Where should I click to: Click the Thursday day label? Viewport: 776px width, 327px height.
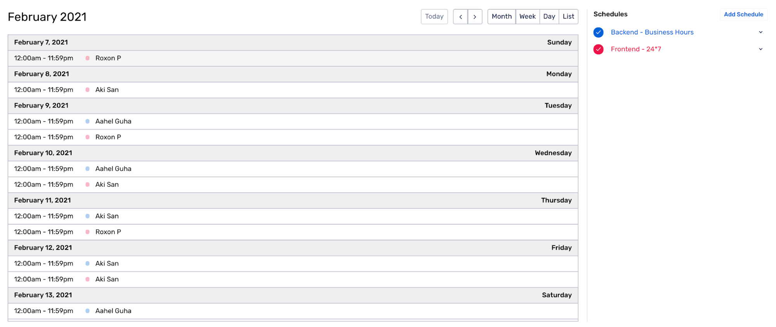pos(556,200)
